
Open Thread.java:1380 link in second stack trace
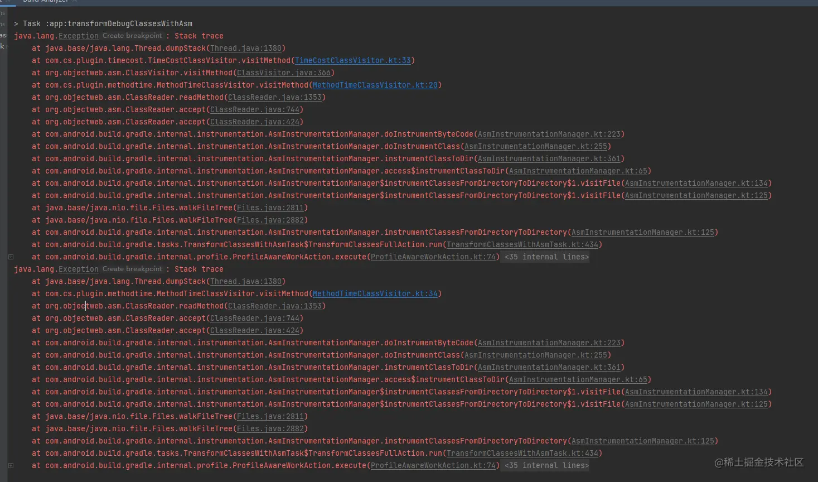coord(246,281)
